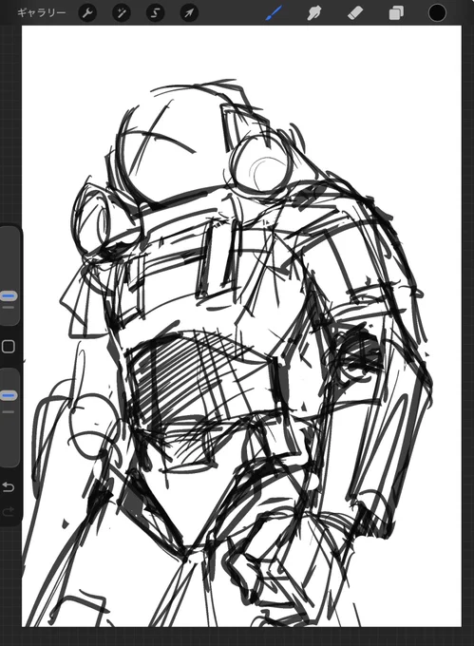Select the Smudge finger tool
The image size is (474, 646).
[x=314, y=12]
